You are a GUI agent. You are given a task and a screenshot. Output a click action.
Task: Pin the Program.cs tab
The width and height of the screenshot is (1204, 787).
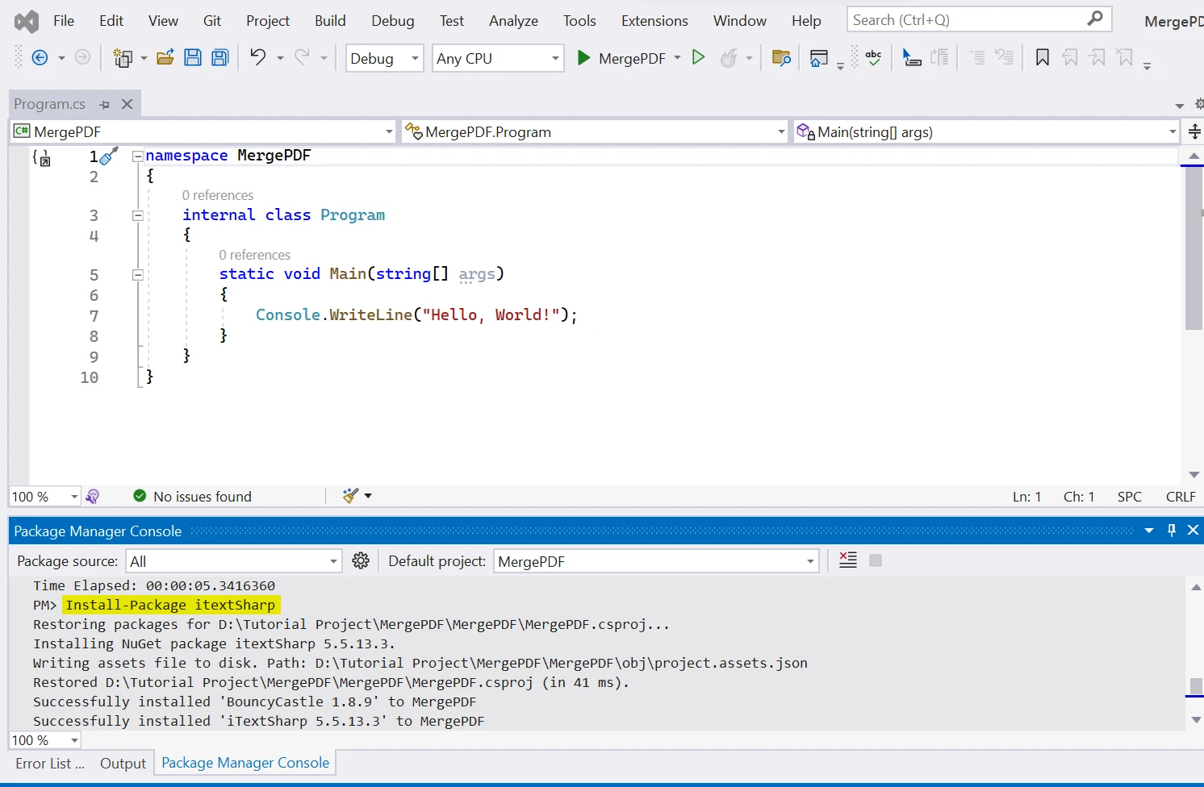tap(104, 104)
